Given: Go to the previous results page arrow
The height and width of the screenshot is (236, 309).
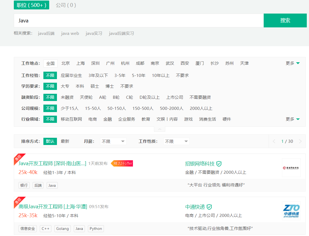Looking at the screenshot, I should click(x=274, y=141).
